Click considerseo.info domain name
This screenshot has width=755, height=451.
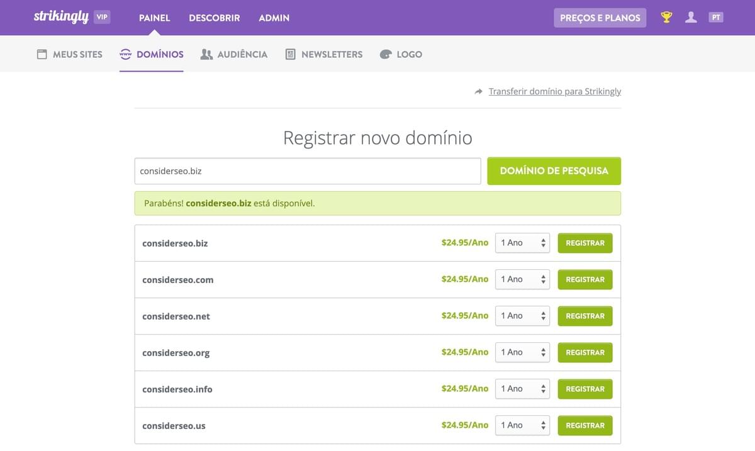tap(177, 389)
